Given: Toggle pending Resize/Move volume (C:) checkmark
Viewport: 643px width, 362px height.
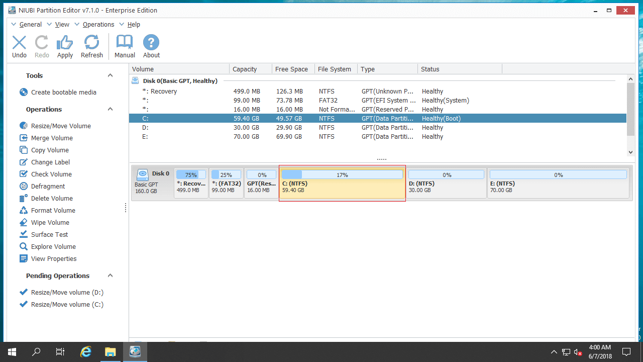Looking at the screenshot, I should (x=23, y=304).
